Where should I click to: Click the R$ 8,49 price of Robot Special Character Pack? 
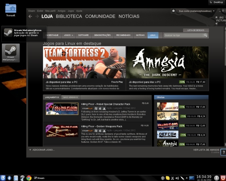145,103
